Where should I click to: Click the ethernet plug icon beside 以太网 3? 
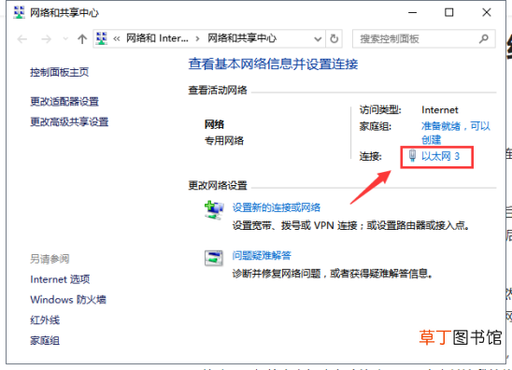click(x=412, y=156)
